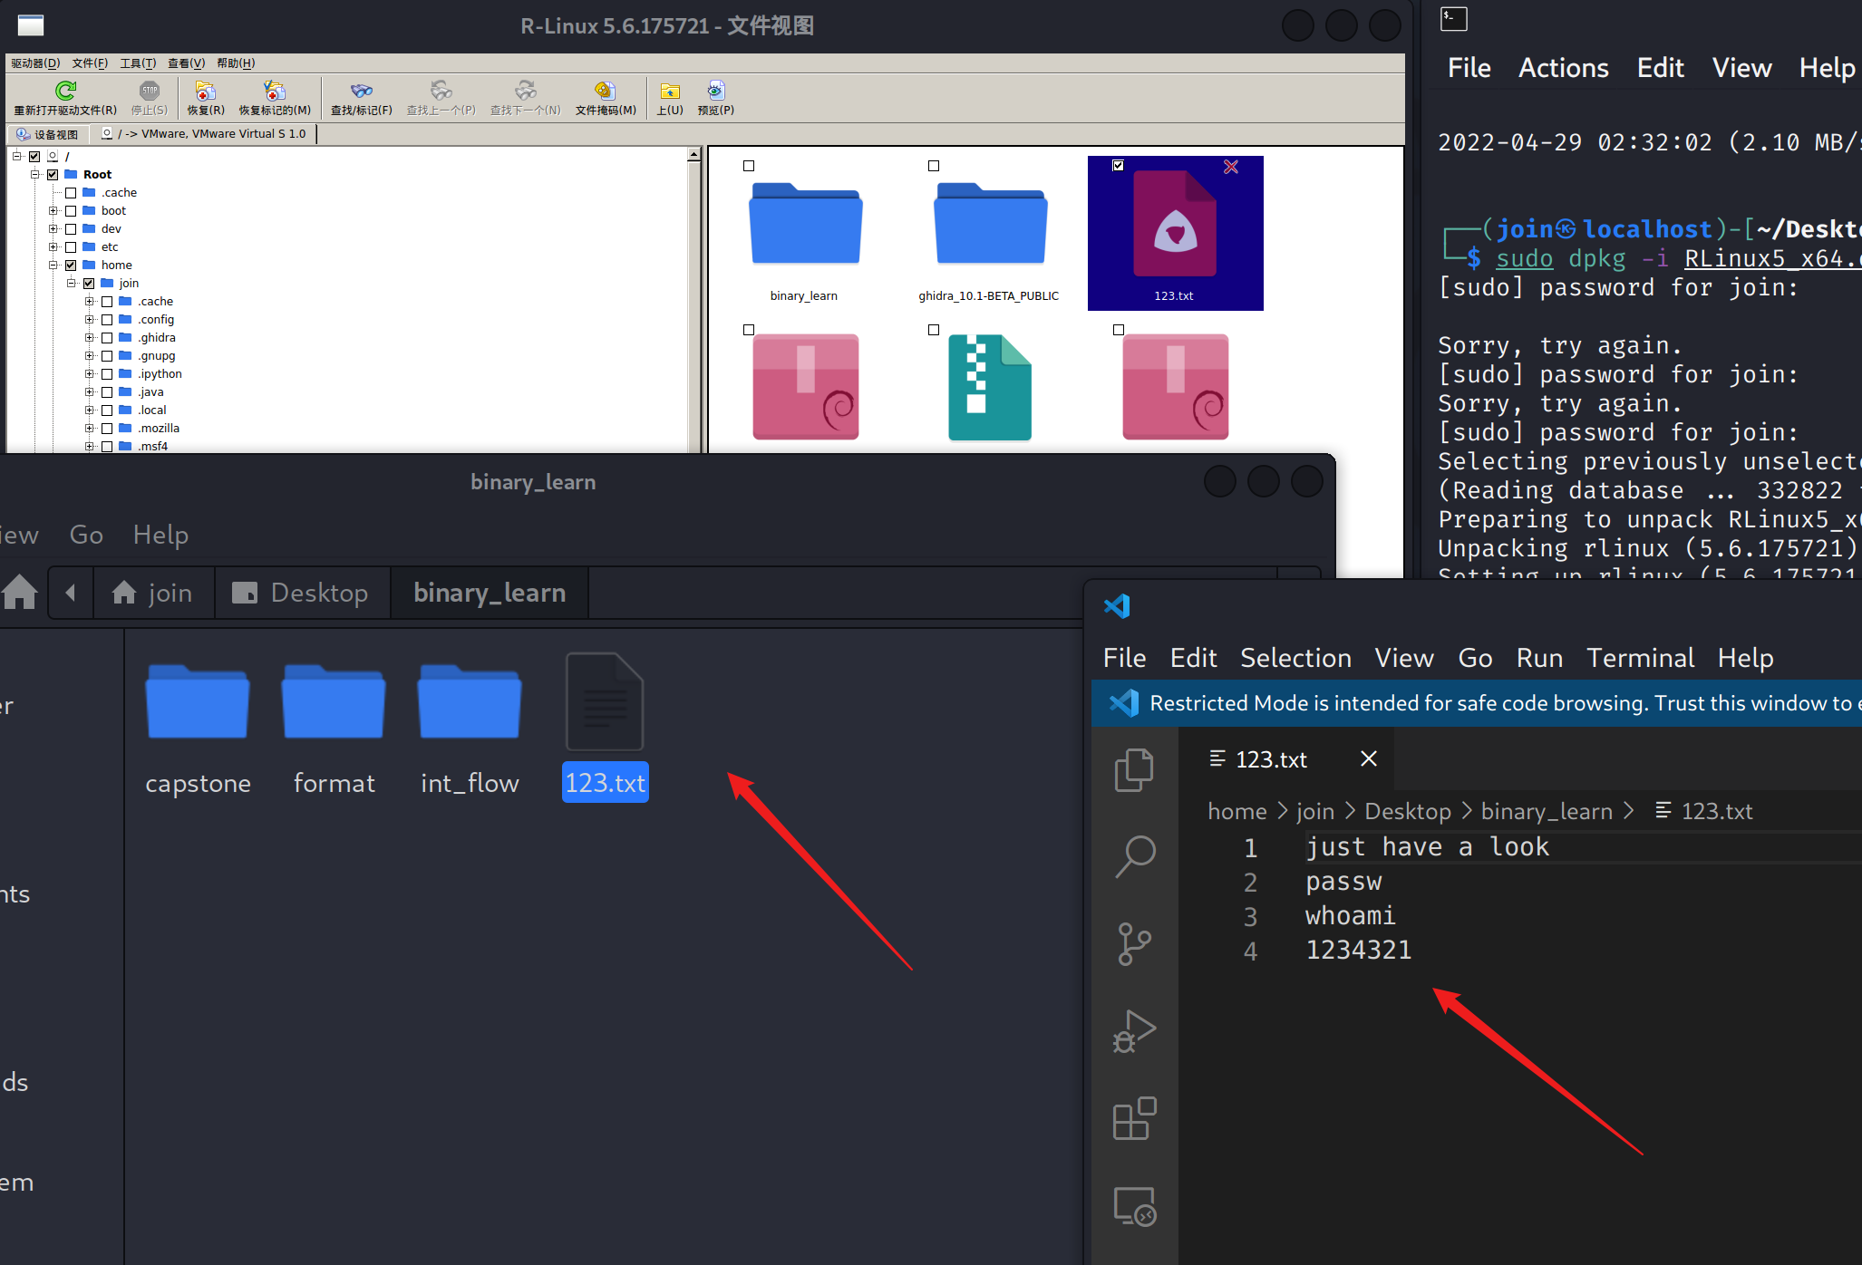Viewport: 1862px width, 1265px height.
Task: Click the Recover Marked toolbar icon
Action: pos(274,91)
